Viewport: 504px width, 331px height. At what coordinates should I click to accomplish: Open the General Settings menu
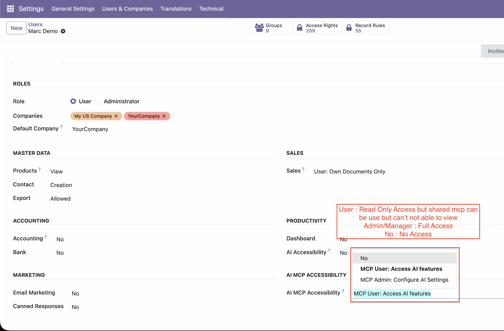tap(73, 9)
